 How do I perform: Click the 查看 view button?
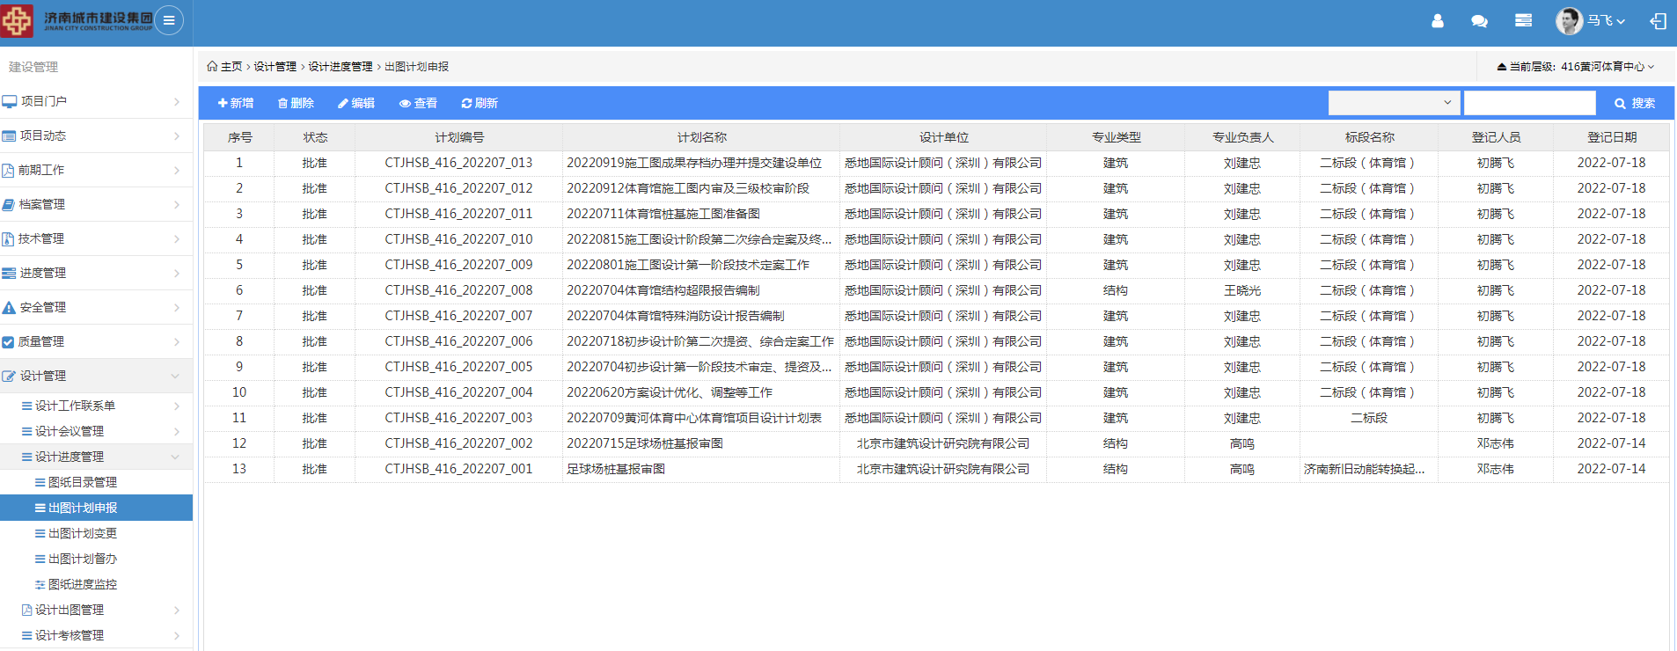tap(418, 103)
